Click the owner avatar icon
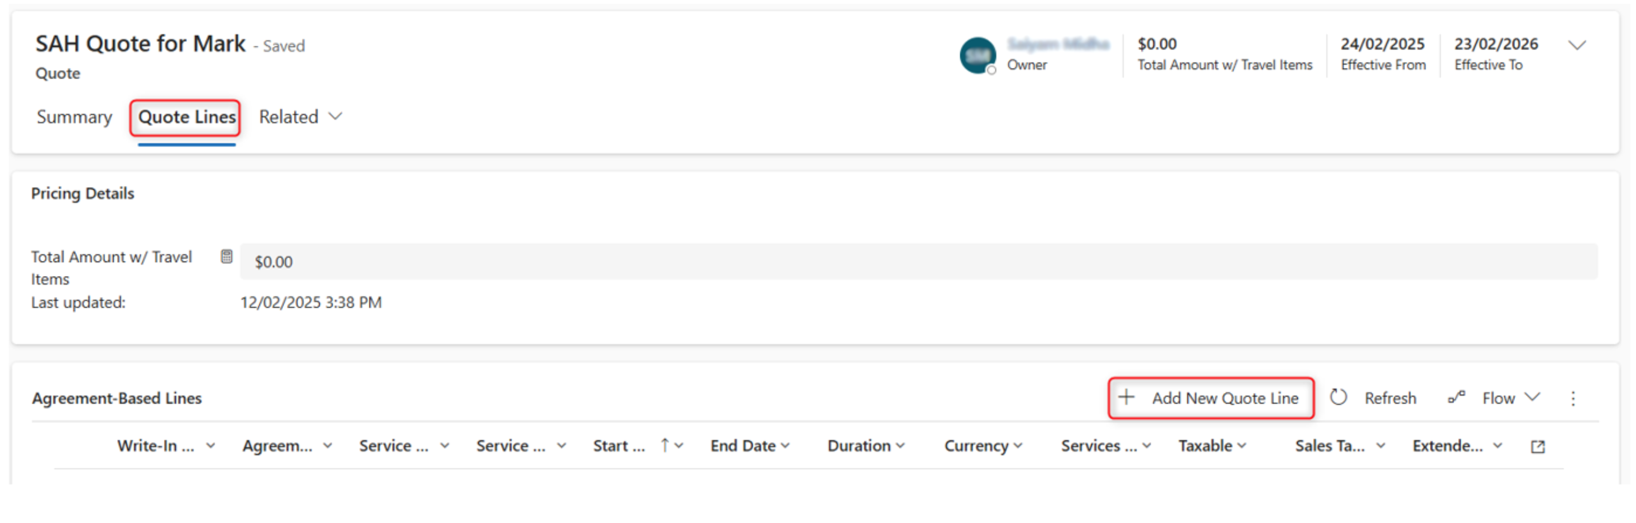 [977, 55]
